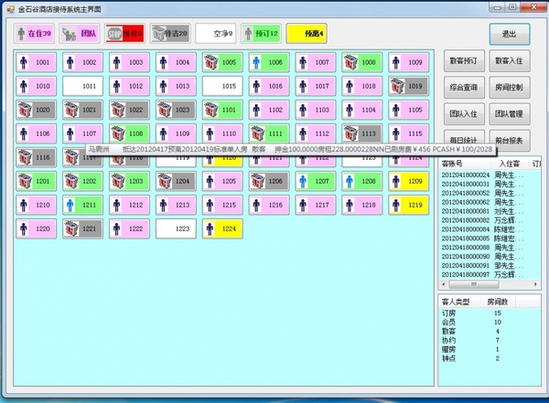
Task: Open 散客入住 guest check-in
Action: (509, 62)
